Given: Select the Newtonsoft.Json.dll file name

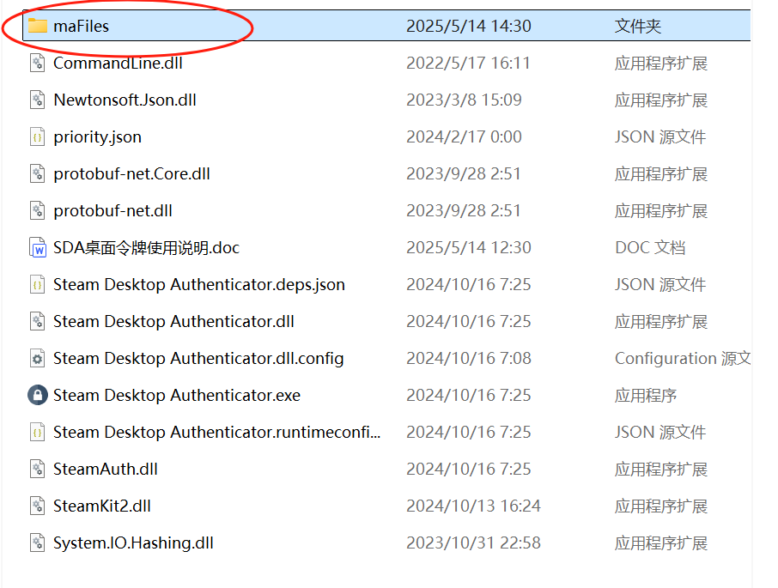Looking at the screenshot, I should [x=125, y=100].
